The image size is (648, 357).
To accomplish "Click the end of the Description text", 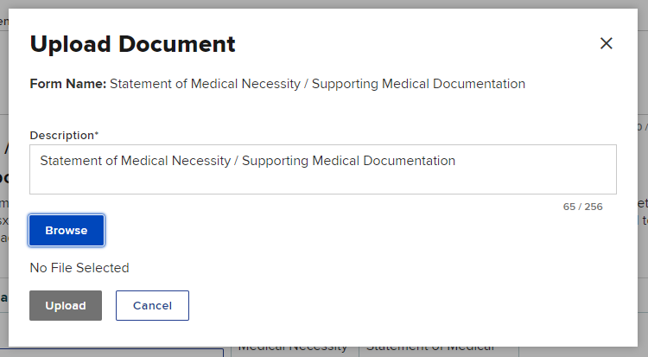I will click(456, 161).
